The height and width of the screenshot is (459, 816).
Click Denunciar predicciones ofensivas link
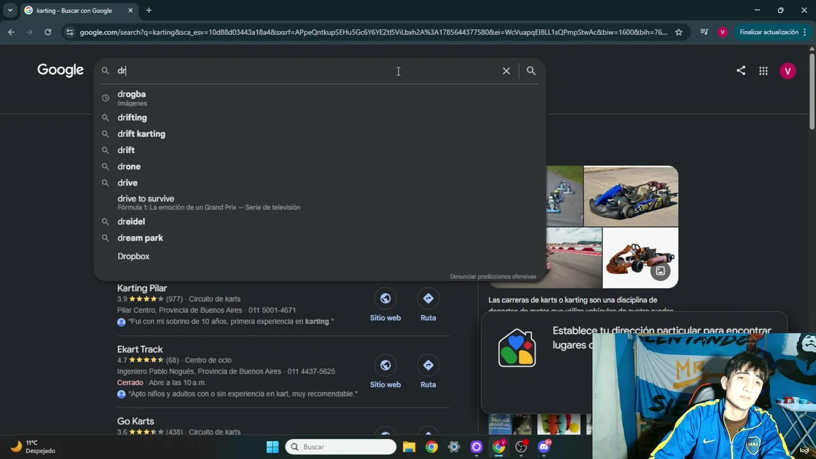coord(493,277)
